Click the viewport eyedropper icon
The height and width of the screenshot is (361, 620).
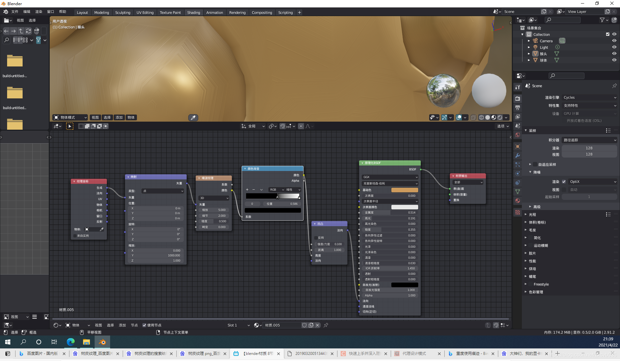coord(193,118)
